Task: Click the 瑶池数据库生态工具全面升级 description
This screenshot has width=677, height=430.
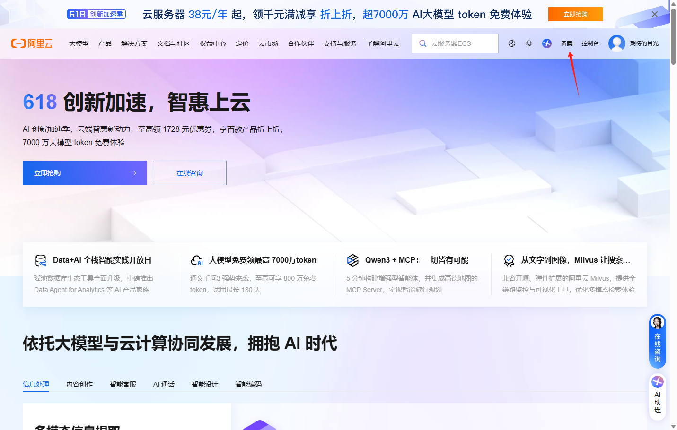Action: (x=94, y=284)
